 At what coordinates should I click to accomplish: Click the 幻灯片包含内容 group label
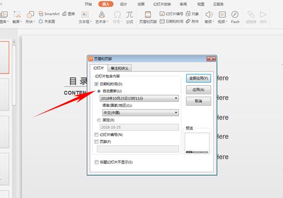(107, 76)
